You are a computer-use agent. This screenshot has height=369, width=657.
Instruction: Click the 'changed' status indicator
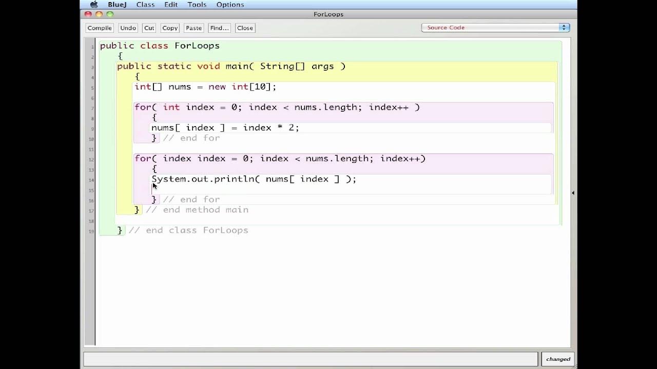[558, 359]
